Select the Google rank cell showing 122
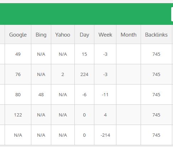The image size is (173, 147). (x=18, y=115)
